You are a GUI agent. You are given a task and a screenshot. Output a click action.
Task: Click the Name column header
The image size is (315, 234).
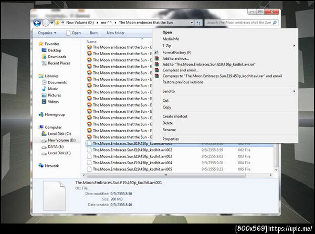91,42
